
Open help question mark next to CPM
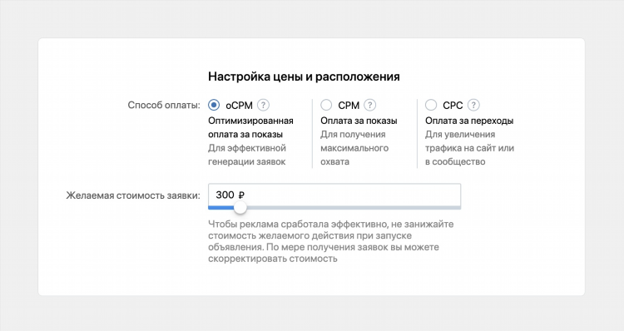point(369,105)
